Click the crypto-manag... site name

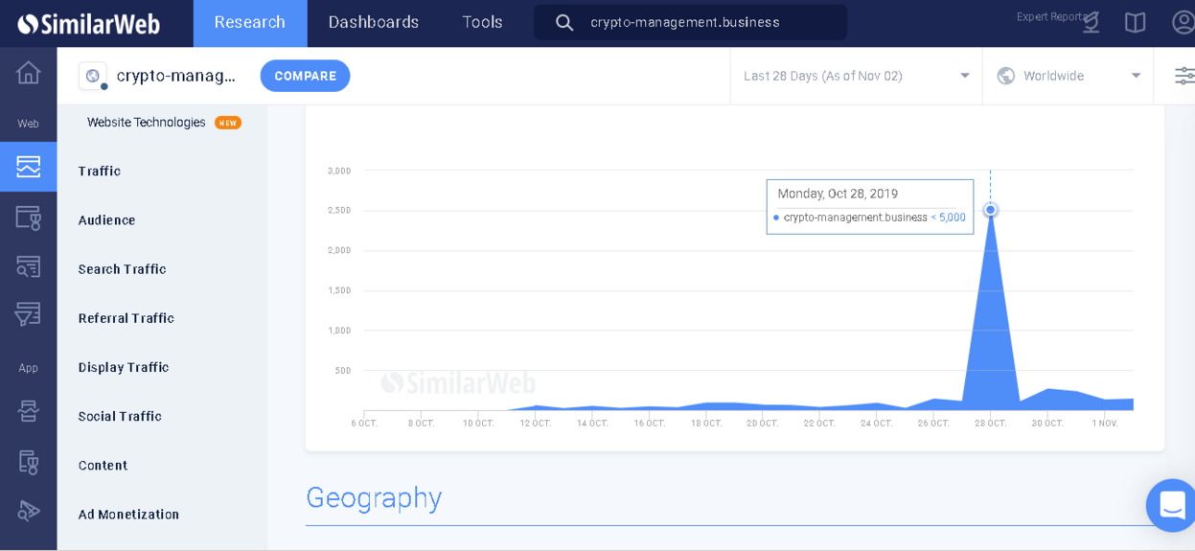click(176, 76)
